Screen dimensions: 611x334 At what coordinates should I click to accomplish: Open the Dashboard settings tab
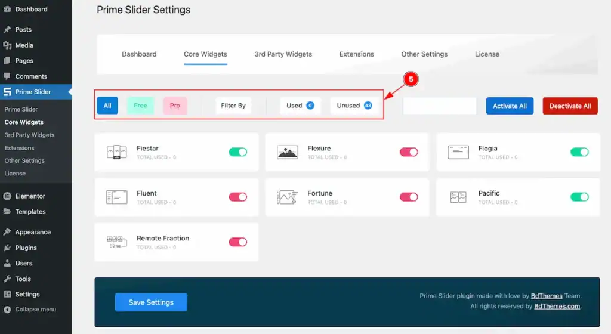[x=139, y=54]
